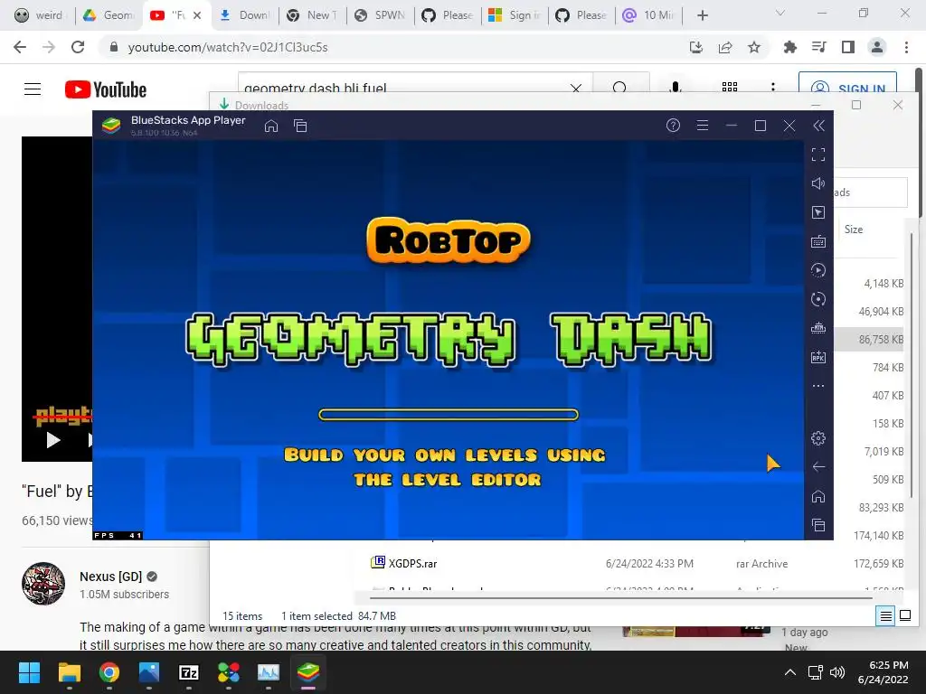Switch to the SPWN tab
Screen dimensions: 926x694
coord(379,15)
